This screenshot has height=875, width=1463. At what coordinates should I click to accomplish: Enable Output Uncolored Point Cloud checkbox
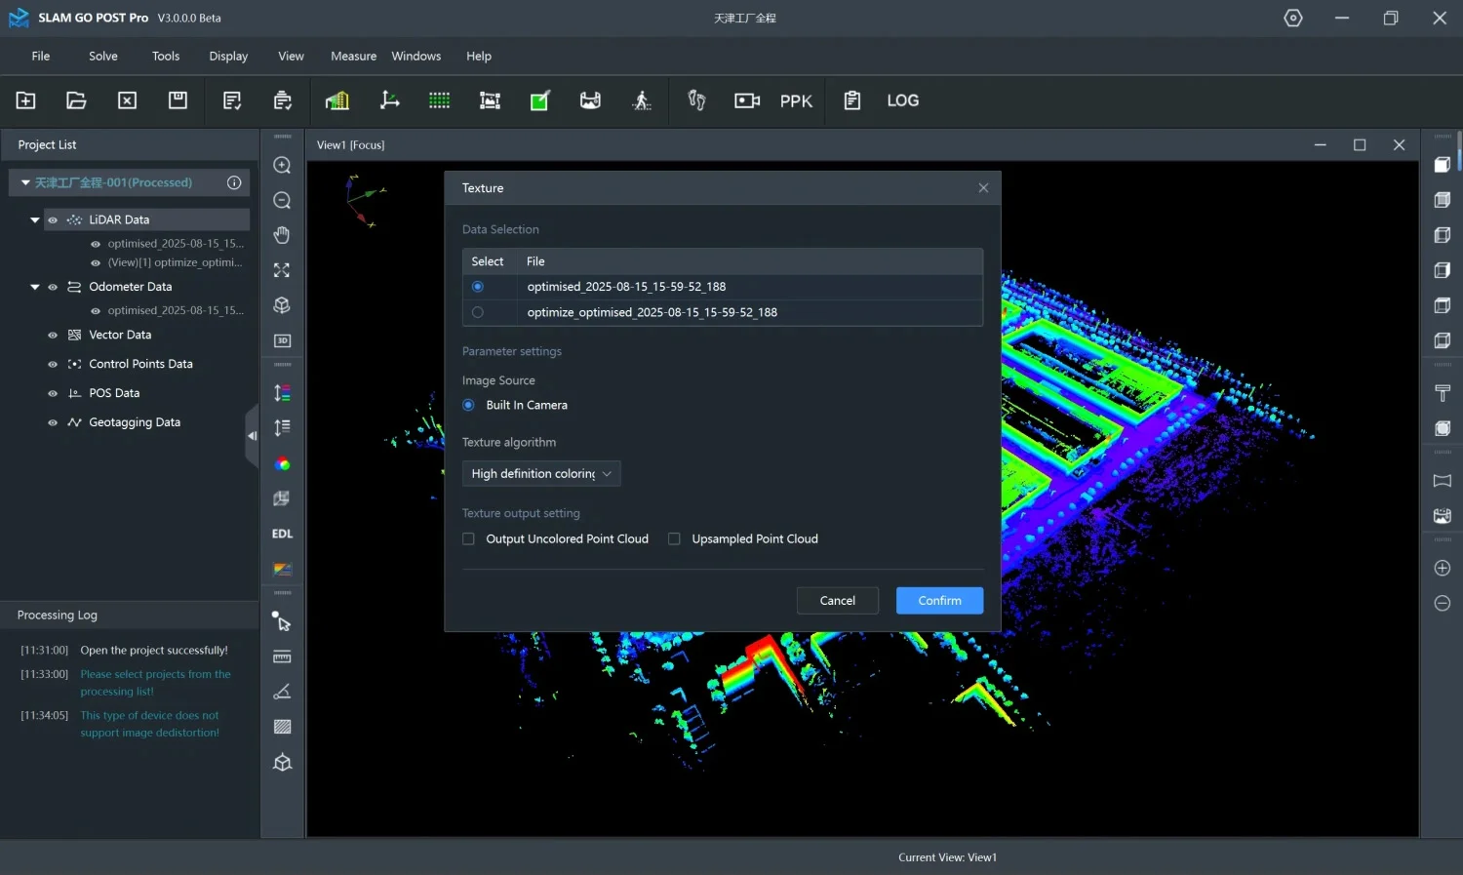pyautogui.click(x=469, y=538)
